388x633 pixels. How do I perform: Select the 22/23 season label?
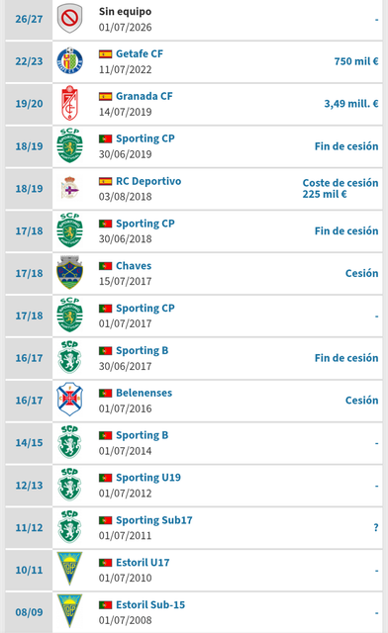tap(29, 61)
